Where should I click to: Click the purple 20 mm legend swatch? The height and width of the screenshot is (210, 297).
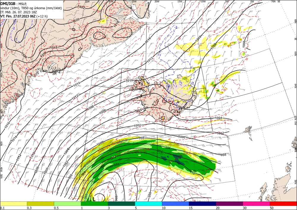coord(229,203)
